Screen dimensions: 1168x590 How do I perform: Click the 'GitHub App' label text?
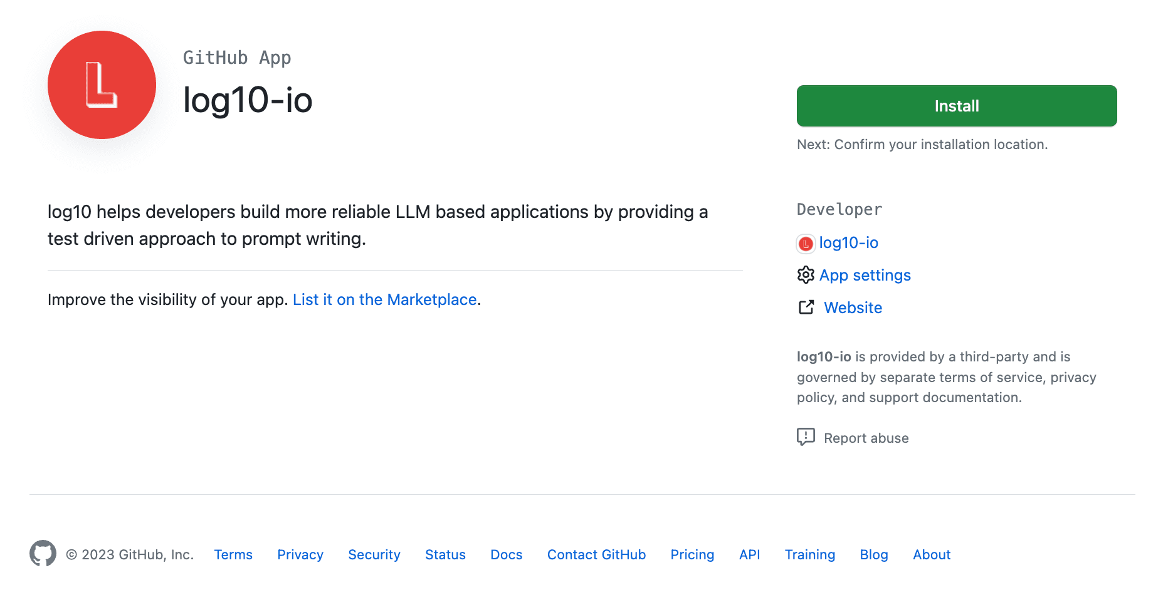(x=237, y=58)
